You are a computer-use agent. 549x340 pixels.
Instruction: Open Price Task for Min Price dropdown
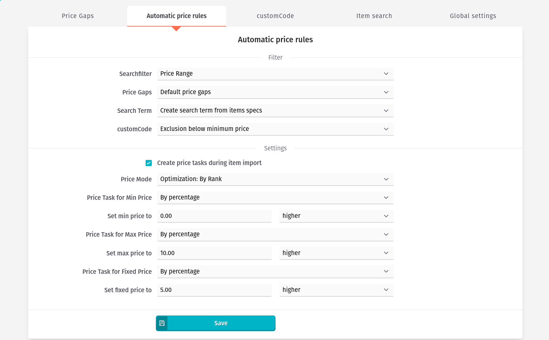point(275,197)
